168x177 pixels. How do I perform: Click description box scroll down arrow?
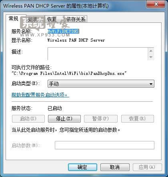click(151, 57)
